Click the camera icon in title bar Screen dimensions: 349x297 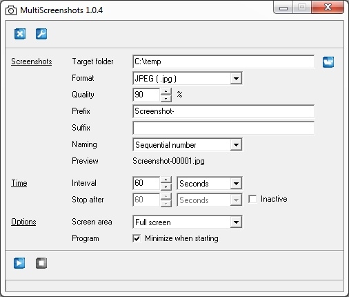click(11, 10)
